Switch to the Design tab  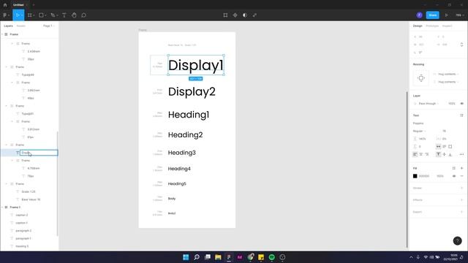click(x=418, y=26)
